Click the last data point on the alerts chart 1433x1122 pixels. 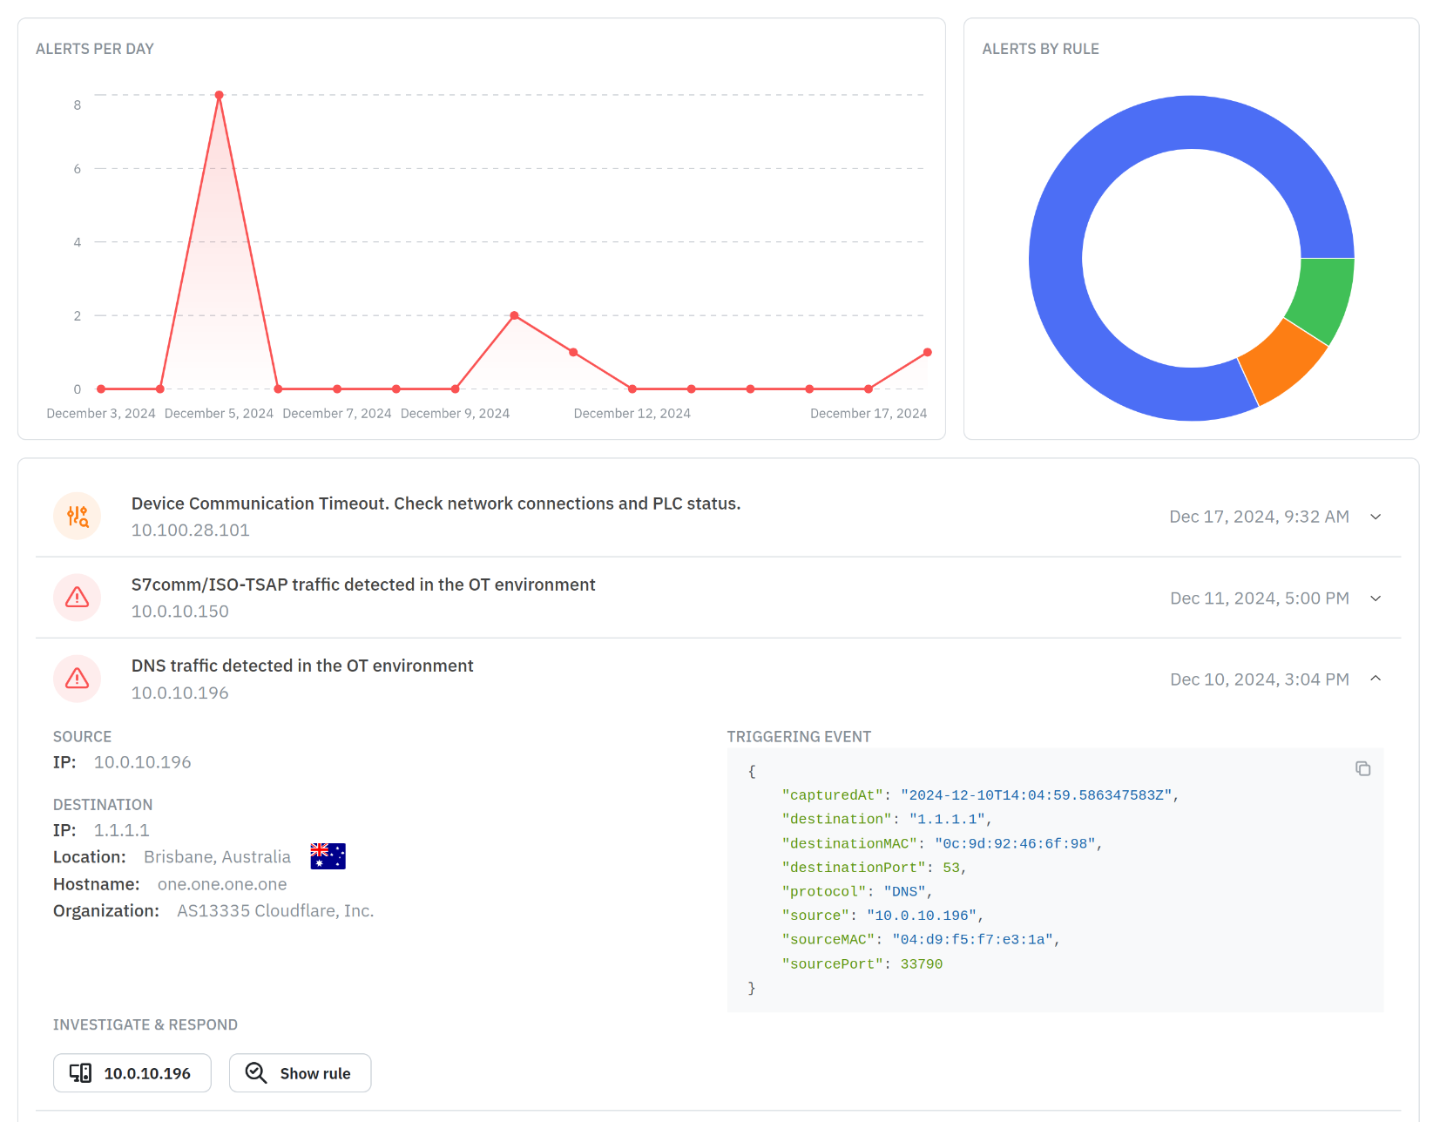(x=927, y=353)
